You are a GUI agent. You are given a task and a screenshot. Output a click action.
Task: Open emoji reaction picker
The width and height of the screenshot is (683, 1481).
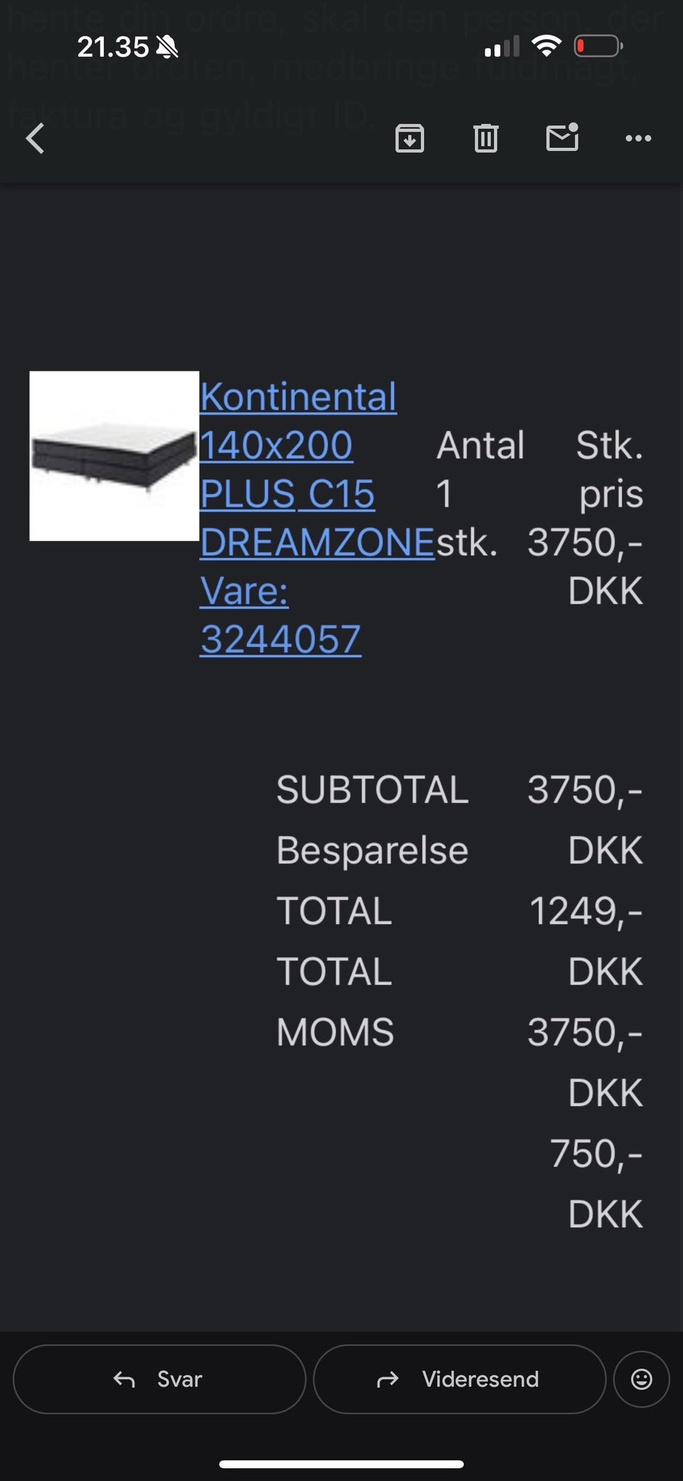pos(642,1379)
